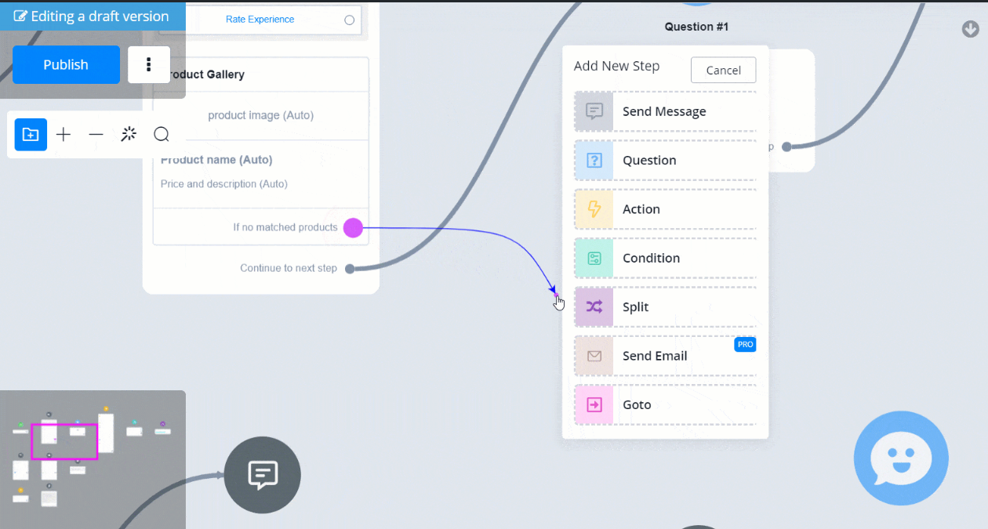Viewport: 988px width, 529px height.
Task: Click the pencil edit icon beside draft version
Action: (20, 16)
